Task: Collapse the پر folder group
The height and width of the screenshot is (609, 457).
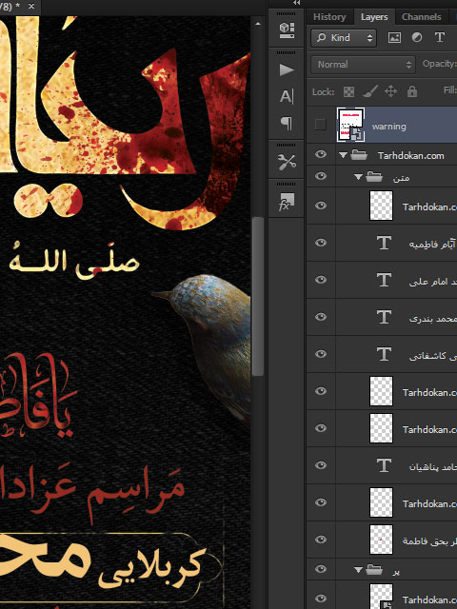Action: coord(358,570)
